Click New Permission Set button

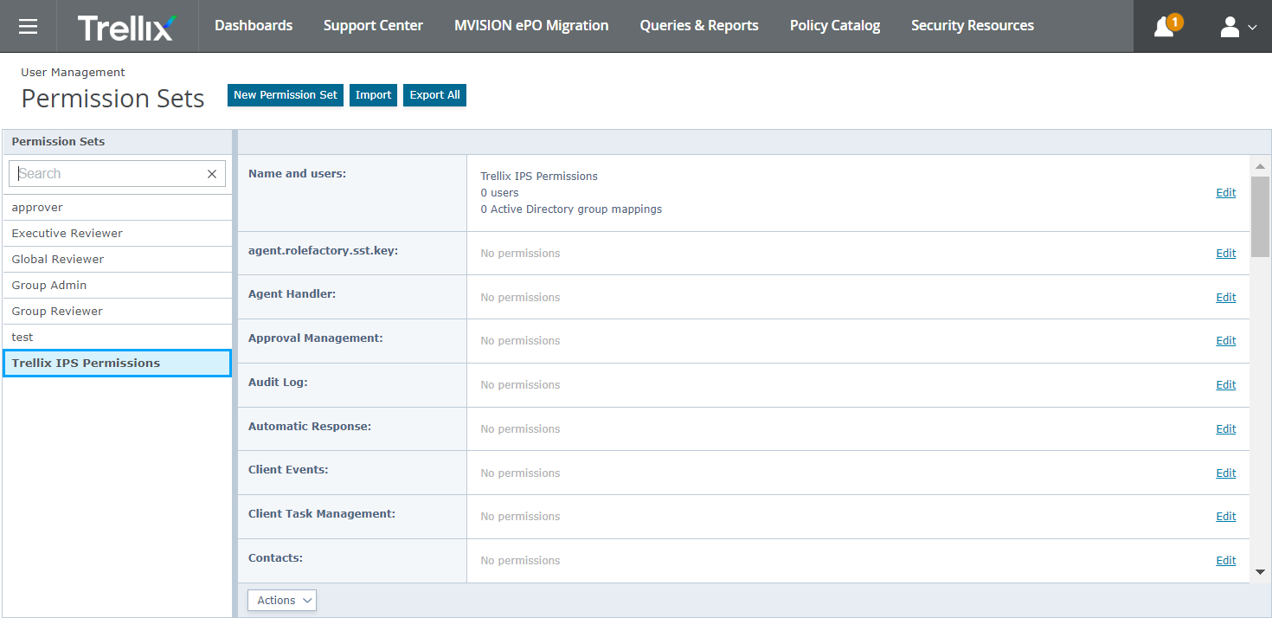click(286, 95)
